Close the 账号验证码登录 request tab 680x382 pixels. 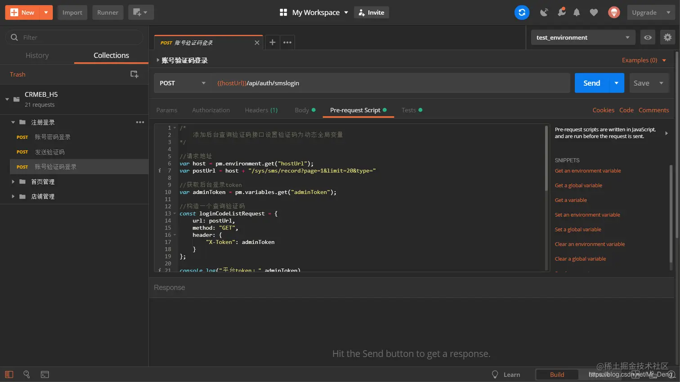pos(257,43)
